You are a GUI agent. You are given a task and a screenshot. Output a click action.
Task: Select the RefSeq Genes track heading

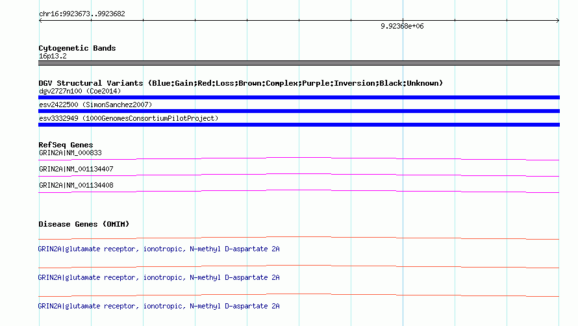(x=66, y=145)
